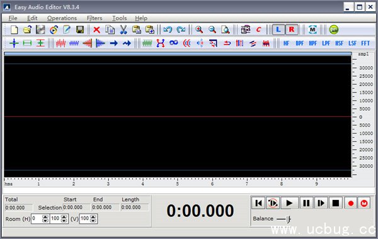Click the blue infinity loop icon
378x239 pixels.
(x=174, y=43)
